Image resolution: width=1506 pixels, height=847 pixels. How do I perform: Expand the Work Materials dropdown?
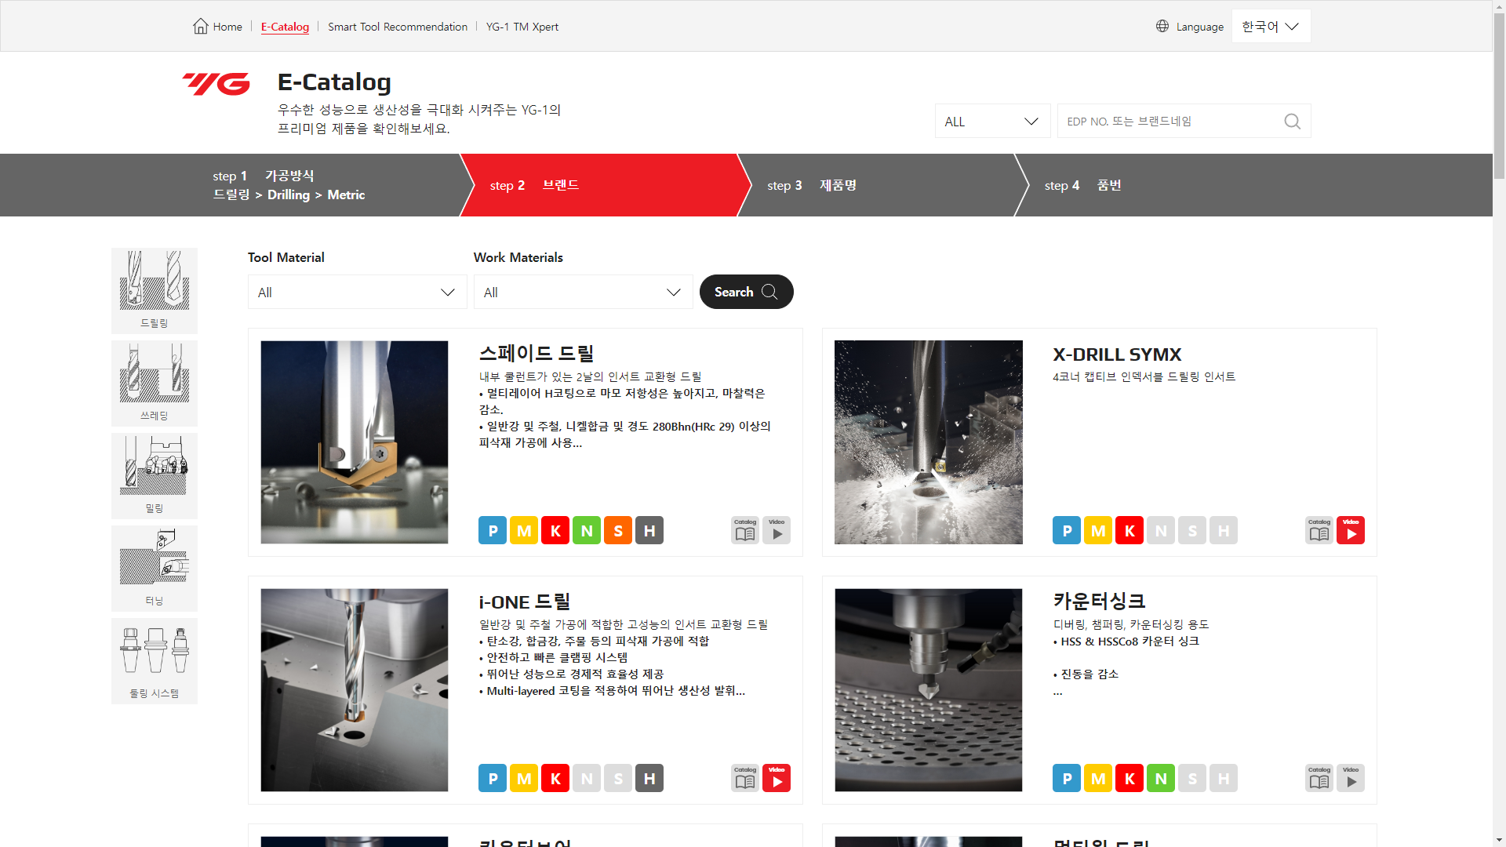coord(583,292)
